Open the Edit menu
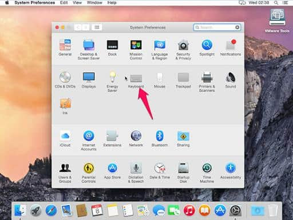Image resolution: width=293 pixels, height=220 pixels. click(x=64, y=3)
